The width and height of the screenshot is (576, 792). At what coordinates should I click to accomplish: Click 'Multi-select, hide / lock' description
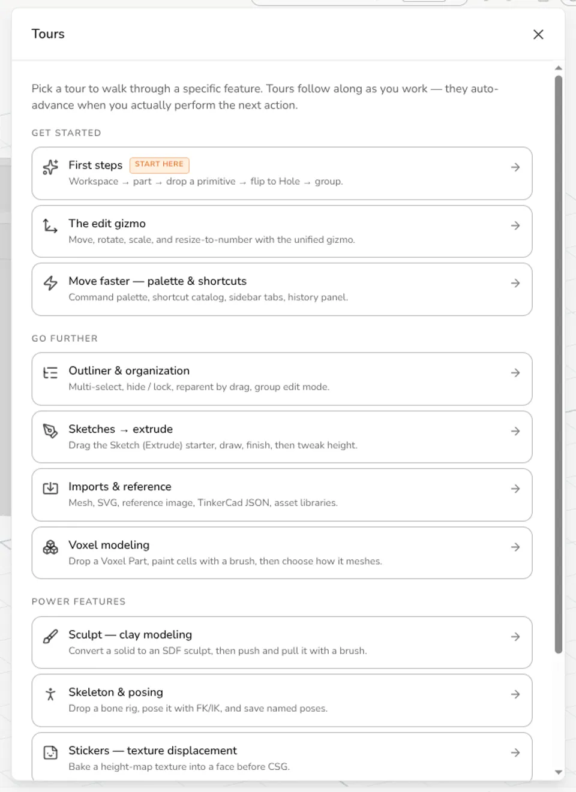[x=199, y=387]
